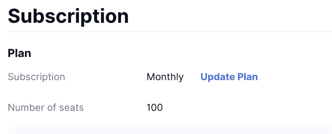
Task: Click the divider line below the page heading
Action: 170,32
